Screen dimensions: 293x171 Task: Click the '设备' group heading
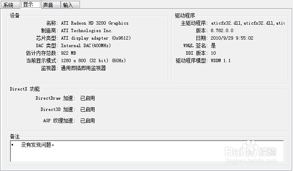click(15, 15)
